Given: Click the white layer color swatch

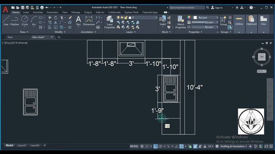Looking at the screenshot, I should tap(130, 18).
